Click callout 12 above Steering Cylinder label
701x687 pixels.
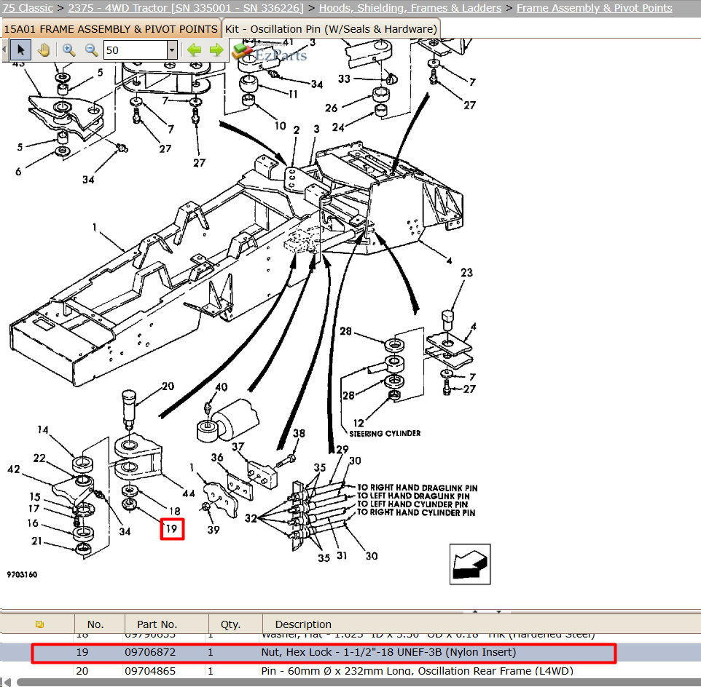(x=359, y=423)
